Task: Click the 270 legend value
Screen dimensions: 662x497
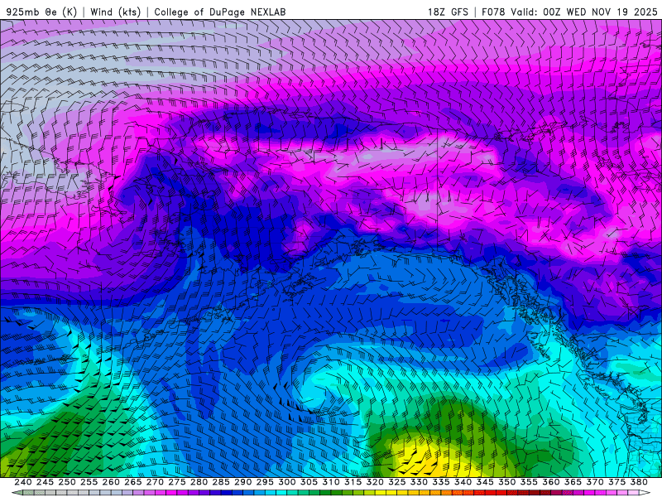Action: pyautogui.click(x=155, y=482)
